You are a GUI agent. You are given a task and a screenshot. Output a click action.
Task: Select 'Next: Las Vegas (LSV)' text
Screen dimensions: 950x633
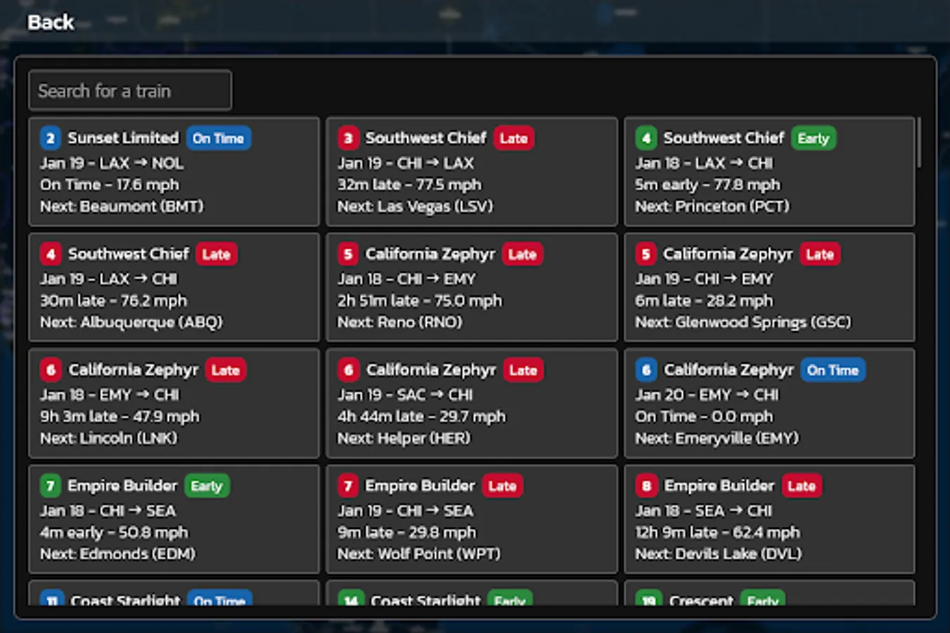coord(415,207)
